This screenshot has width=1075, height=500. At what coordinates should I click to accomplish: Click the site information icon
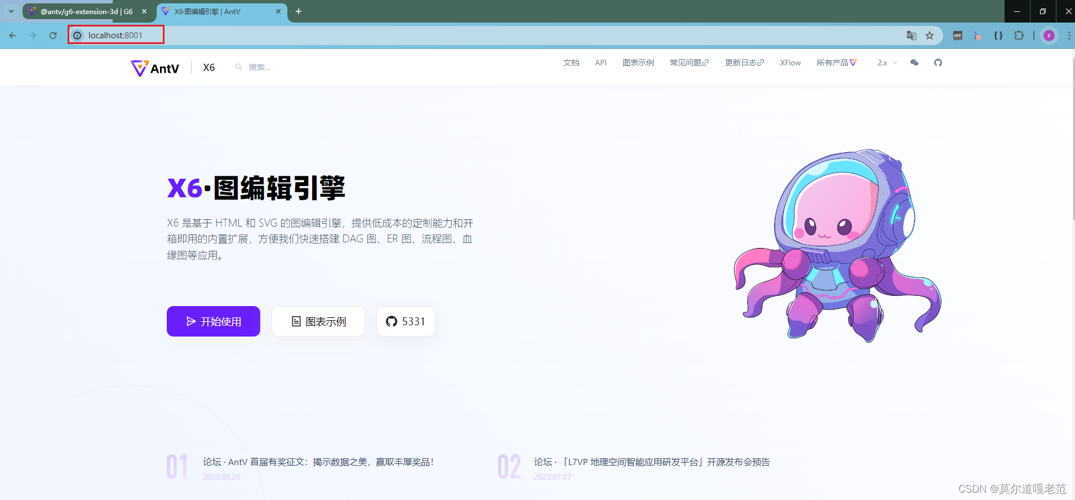click(77, 36)
